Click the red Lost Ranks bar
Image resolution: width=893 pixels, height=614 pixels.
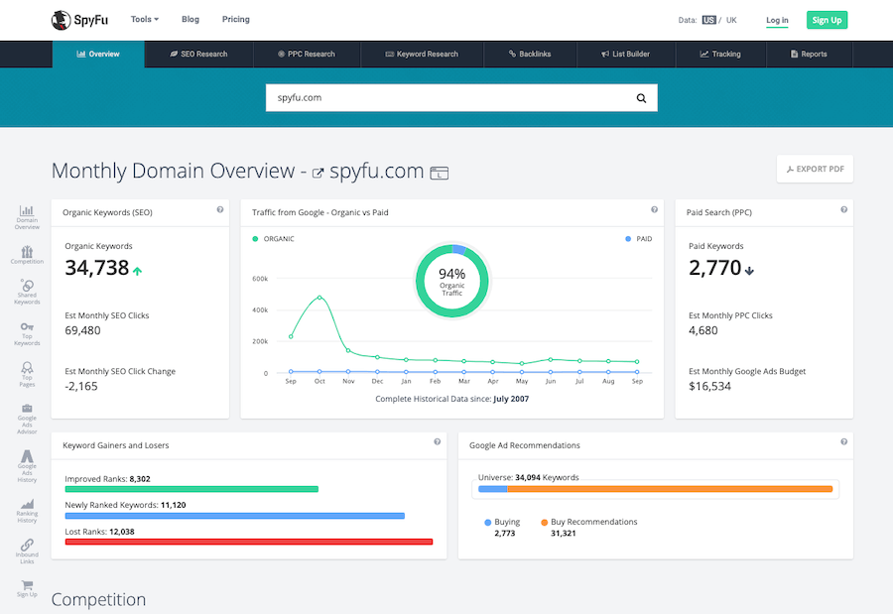(x=249, y=542)
